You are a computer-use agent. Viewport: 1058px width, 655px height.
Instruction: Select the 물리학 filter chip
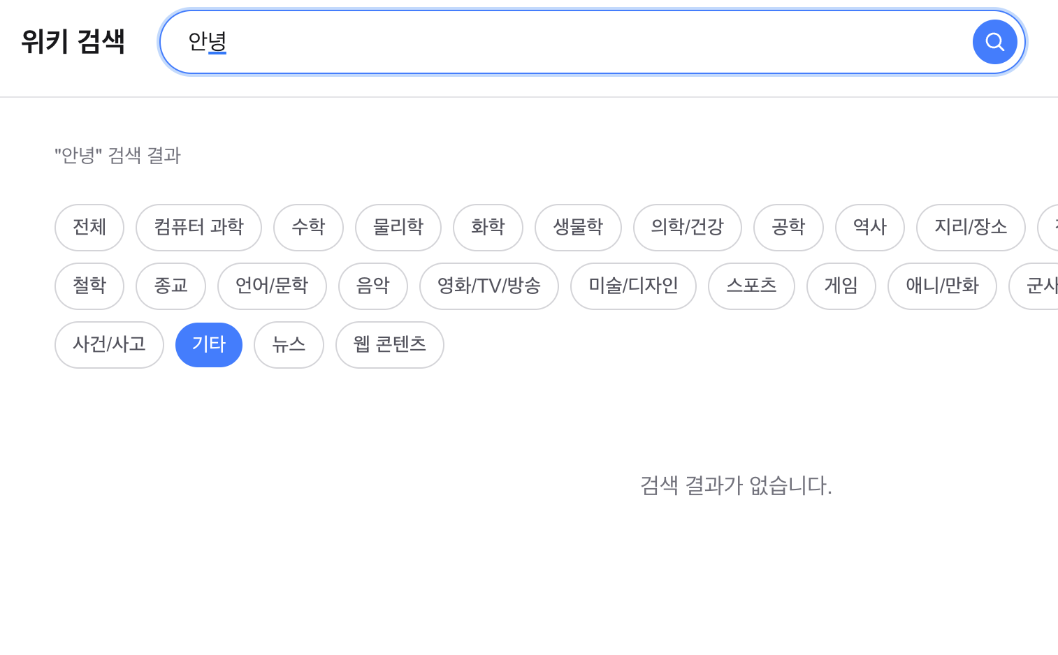click(x=398, y=227)
